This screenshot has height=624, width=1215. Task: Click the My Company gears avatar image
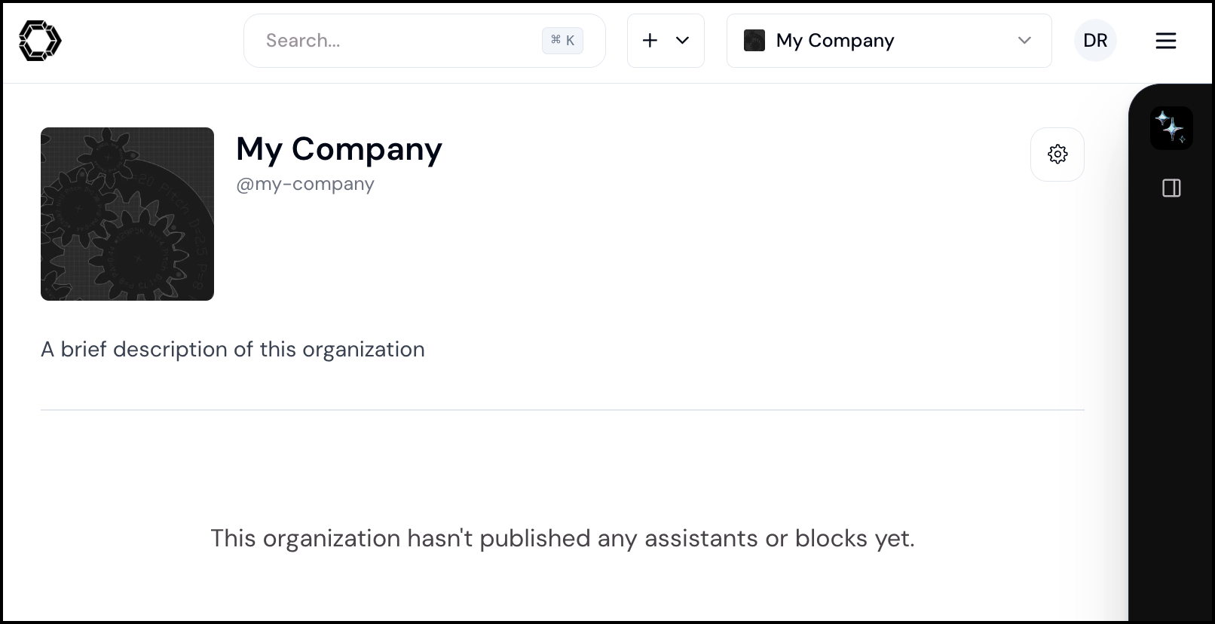[x=127, y=214]
